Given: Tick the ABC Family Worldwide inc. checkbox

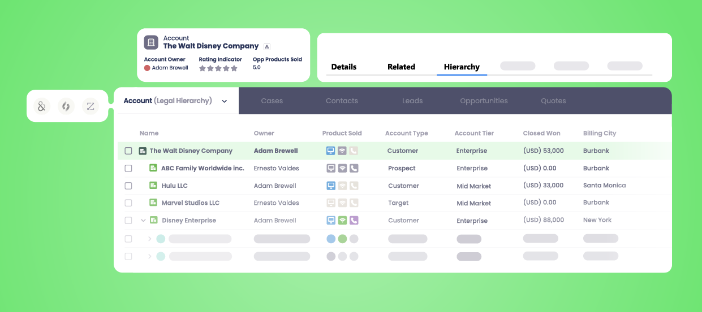Looking at the screenshot, I should point(128,168).
